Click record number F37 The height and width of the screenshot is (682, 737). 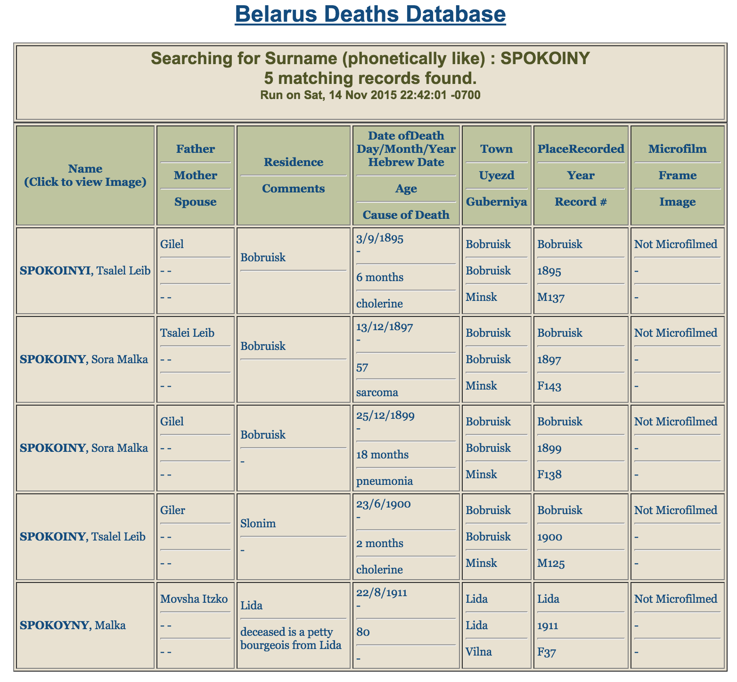[547, 652]
